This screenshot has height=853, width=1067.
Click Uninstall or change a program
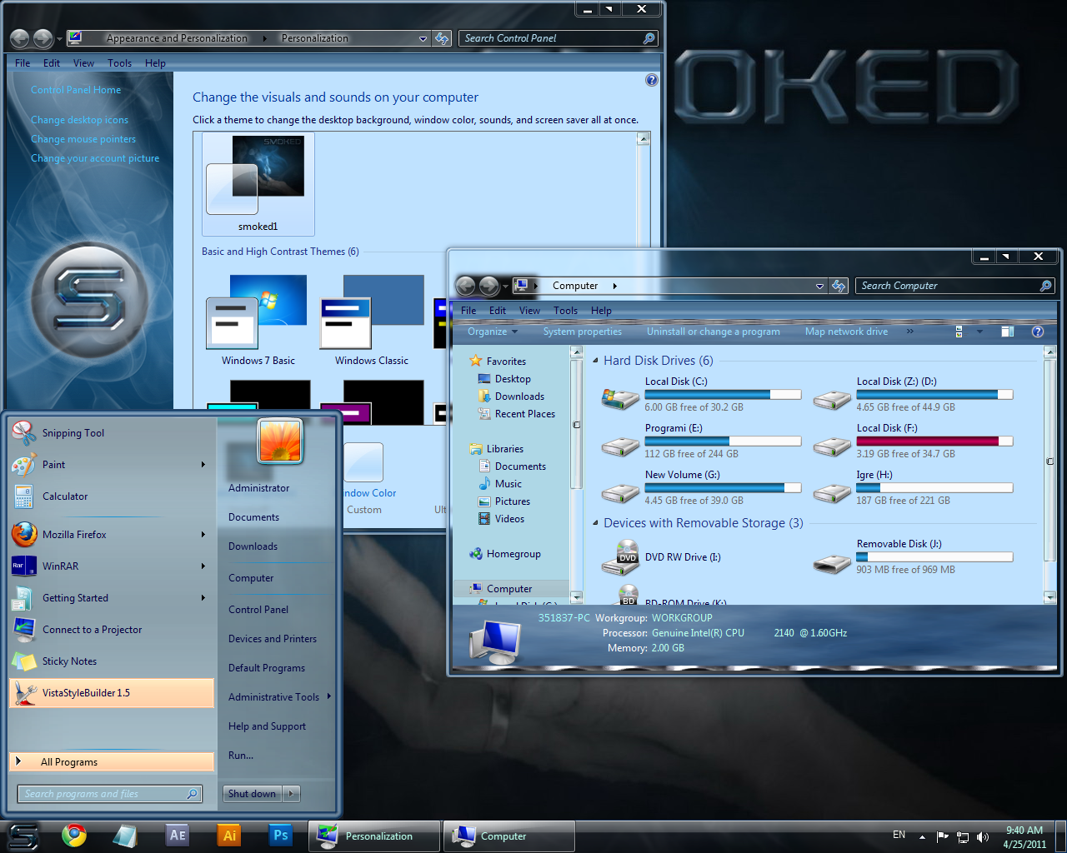tap(714, 332)
